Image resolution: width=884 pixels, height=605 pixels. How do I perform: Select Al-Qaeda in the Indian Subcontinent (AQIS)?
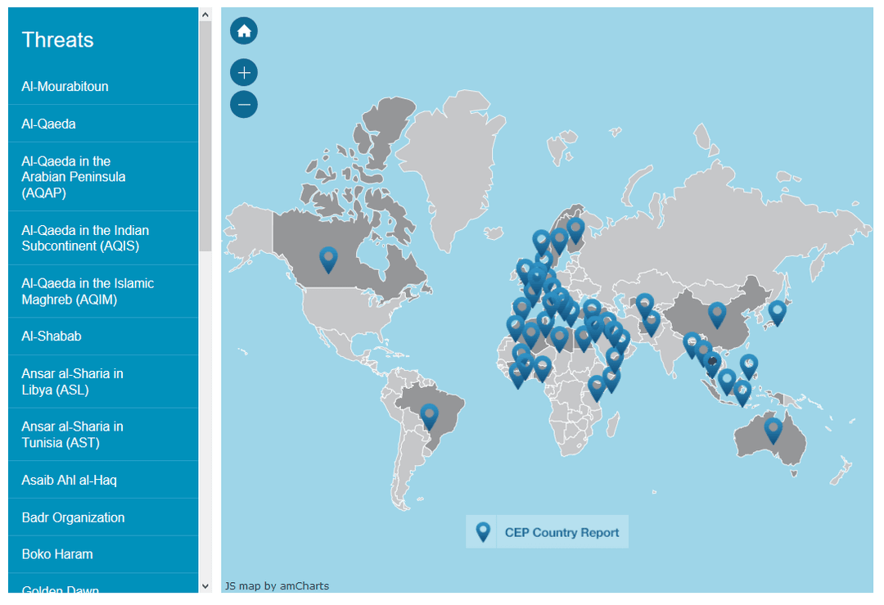[x=85, y=238]
